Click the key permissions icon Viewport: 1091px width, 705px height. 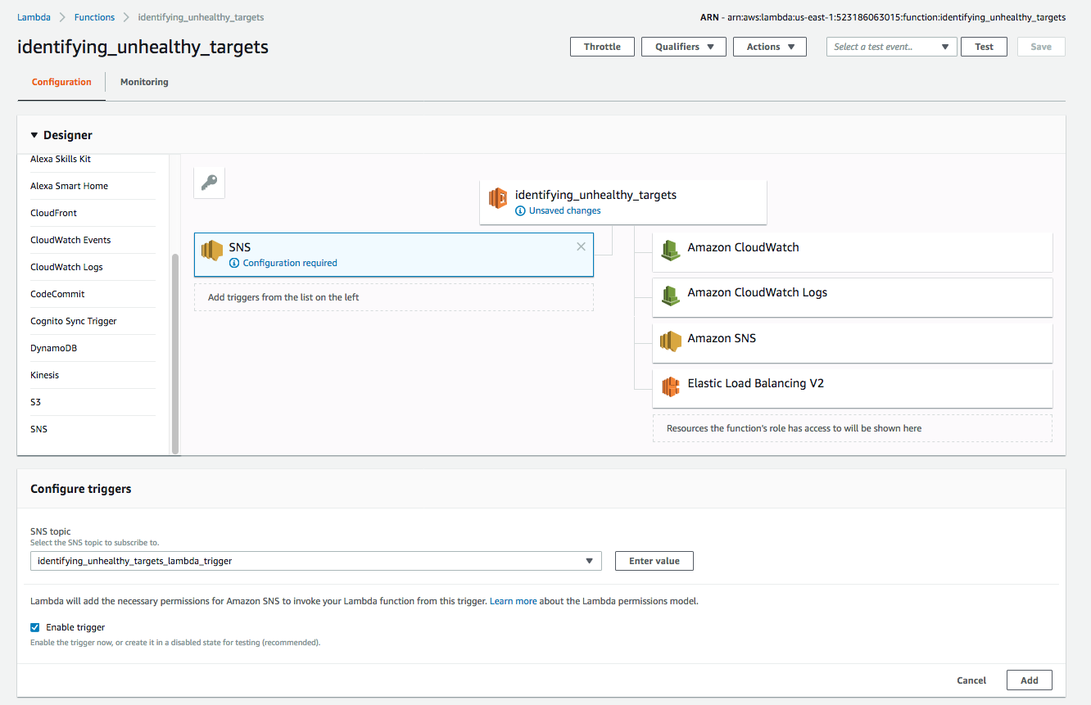[209, 183]
